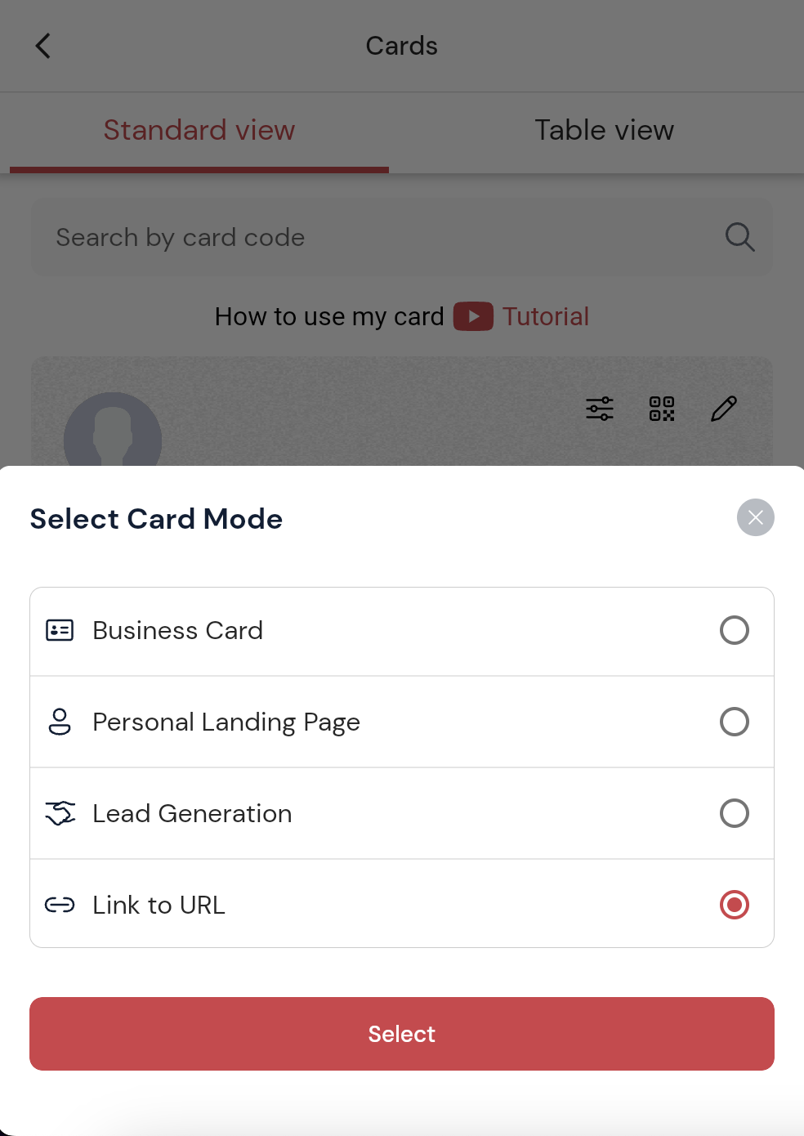
Task: Enable the Lead Generation radio button
Action: click(x=734, y=813)
